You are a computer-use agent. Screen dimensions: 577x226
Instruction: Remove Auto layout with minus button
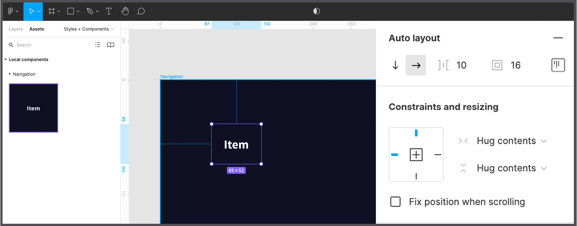[558, 38]
